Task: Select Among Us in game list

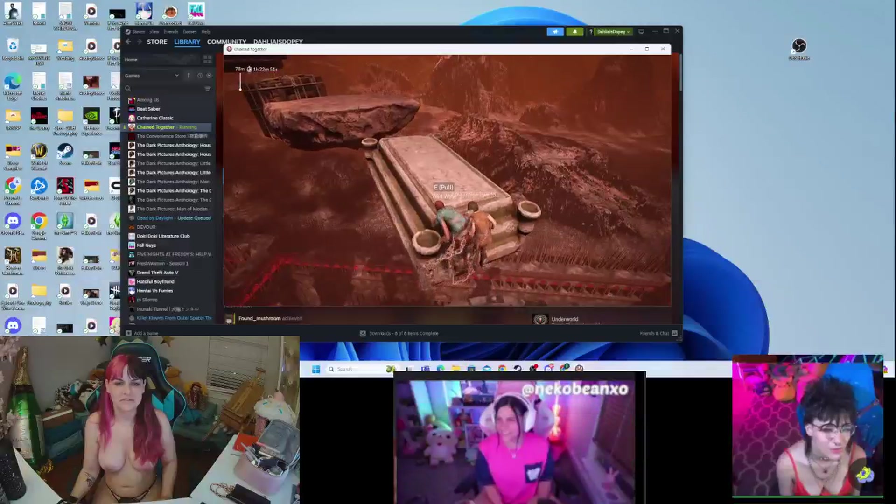Action: (x=147, y=100)
